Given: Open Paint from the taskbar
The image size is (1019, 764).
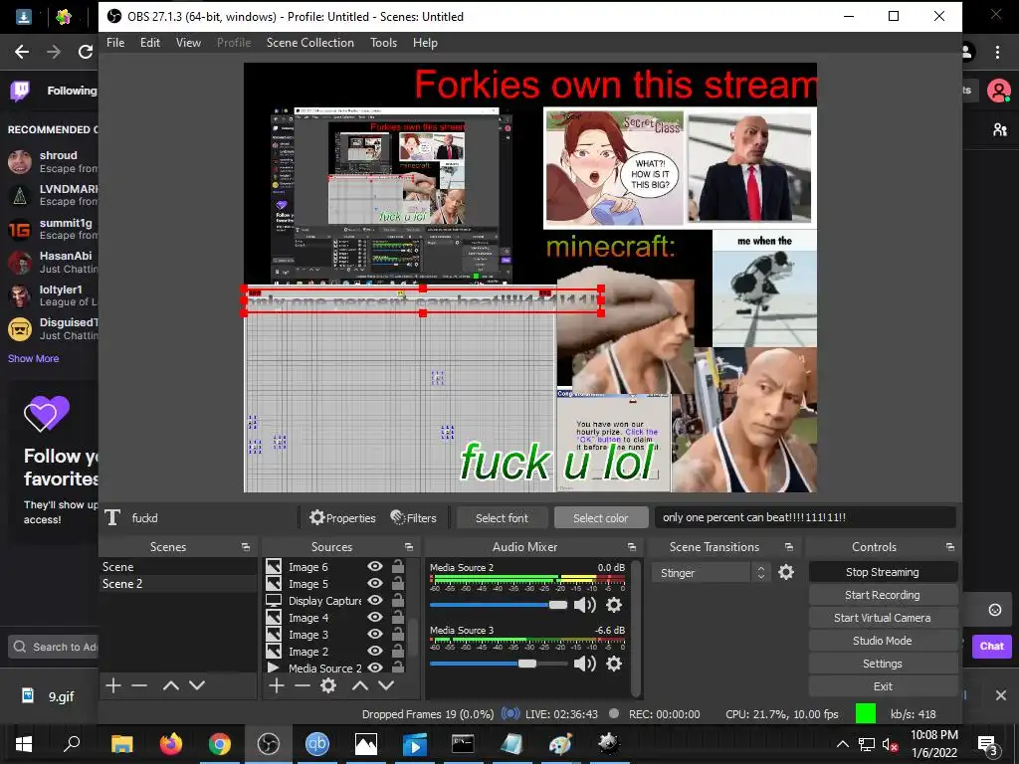Looking at the screenshot, I should coord(560,744).
